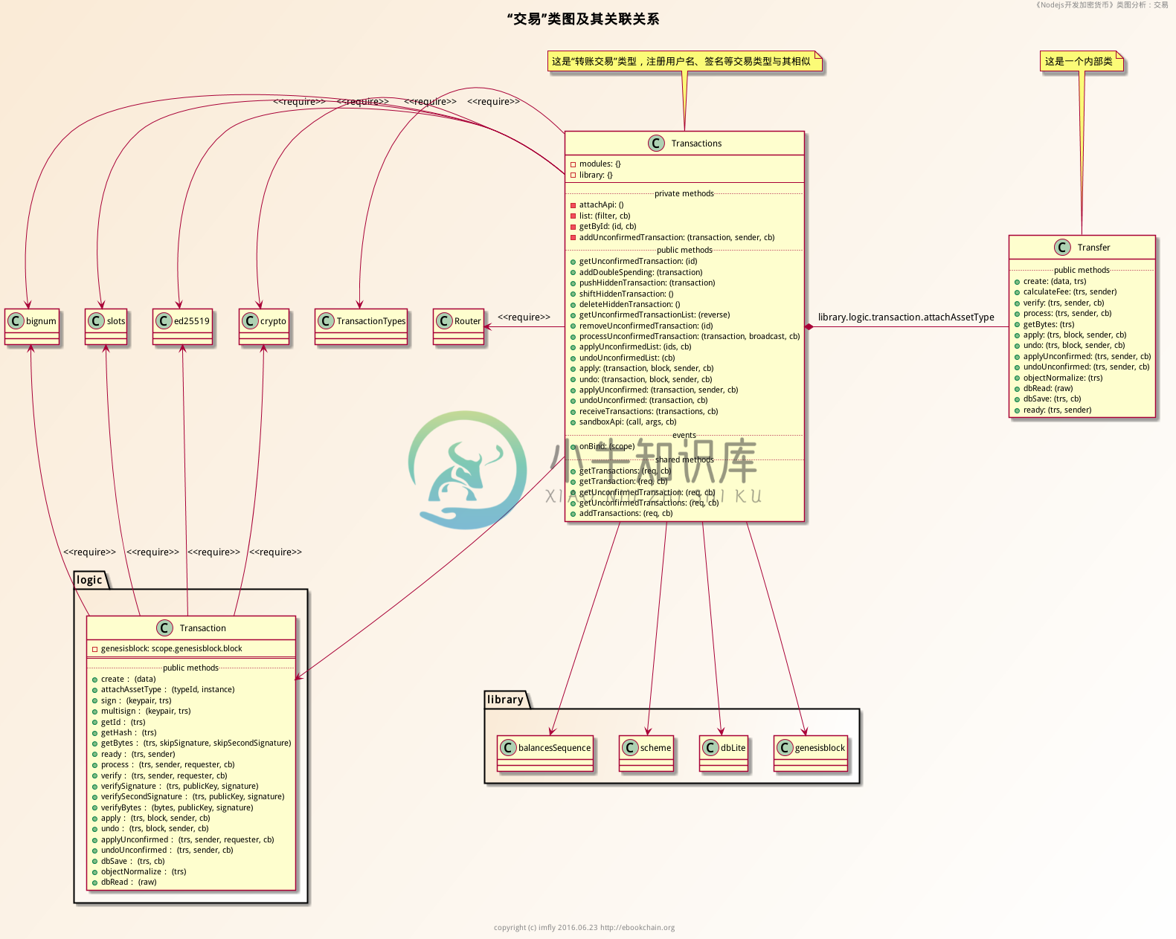Click green public marker beside sandboxApi
The height and width of the screenshot is (939, 1176).
573,422
